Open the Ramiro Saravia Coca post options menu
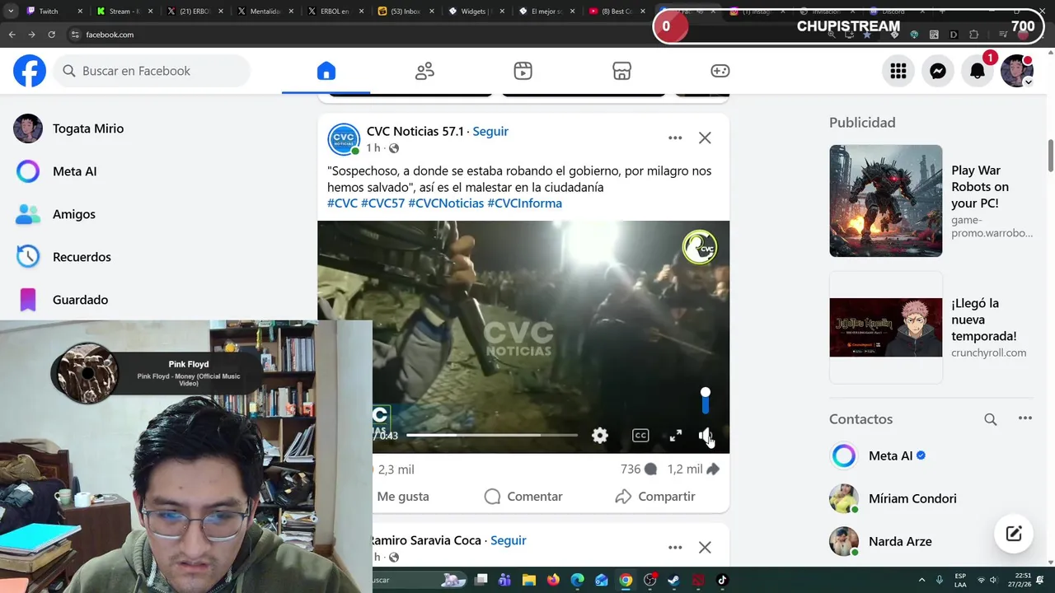Screen dimensions: 1055x593 [675, 547]
